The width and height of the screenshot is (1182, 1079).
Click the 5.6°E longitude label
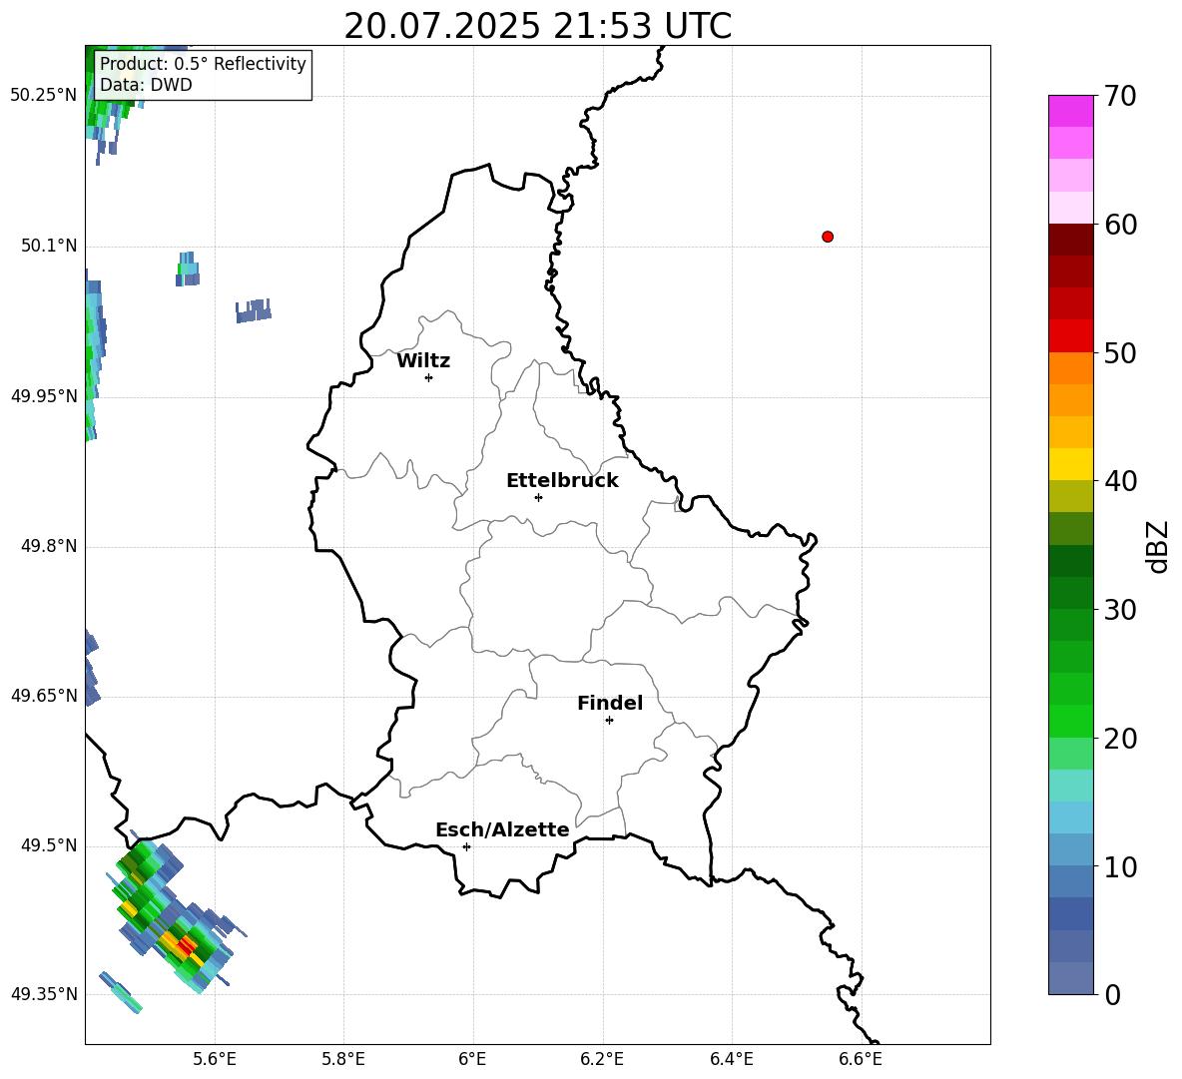[x=215, y=1059]
